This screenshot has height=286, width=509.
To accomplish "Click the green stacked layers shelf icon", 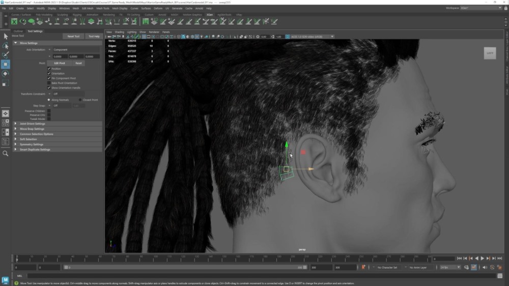I will click(x=91, y=21).
